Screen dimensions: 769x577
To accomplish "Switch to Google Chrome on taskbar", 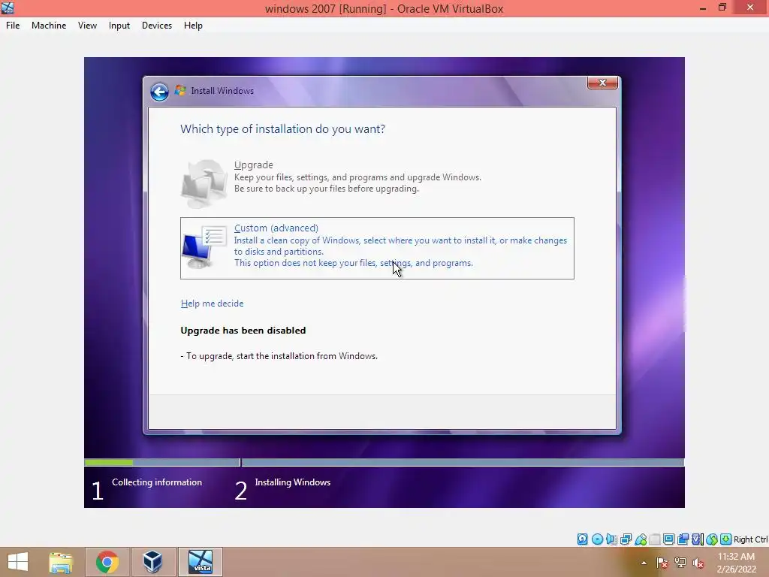I will tap(107, 562).
